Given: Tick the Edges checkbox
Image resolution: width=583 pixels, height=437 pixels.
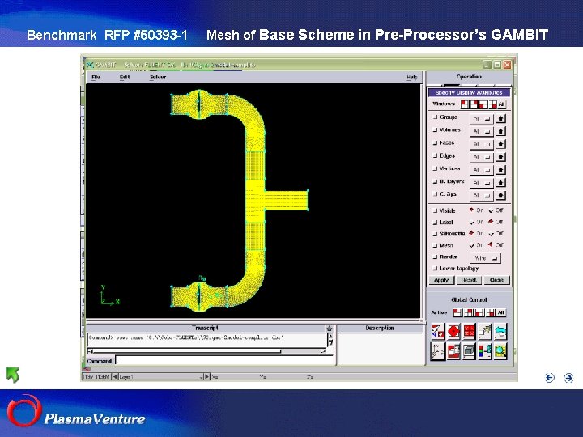Looking at the screenshot, I should tap(435, 155).
